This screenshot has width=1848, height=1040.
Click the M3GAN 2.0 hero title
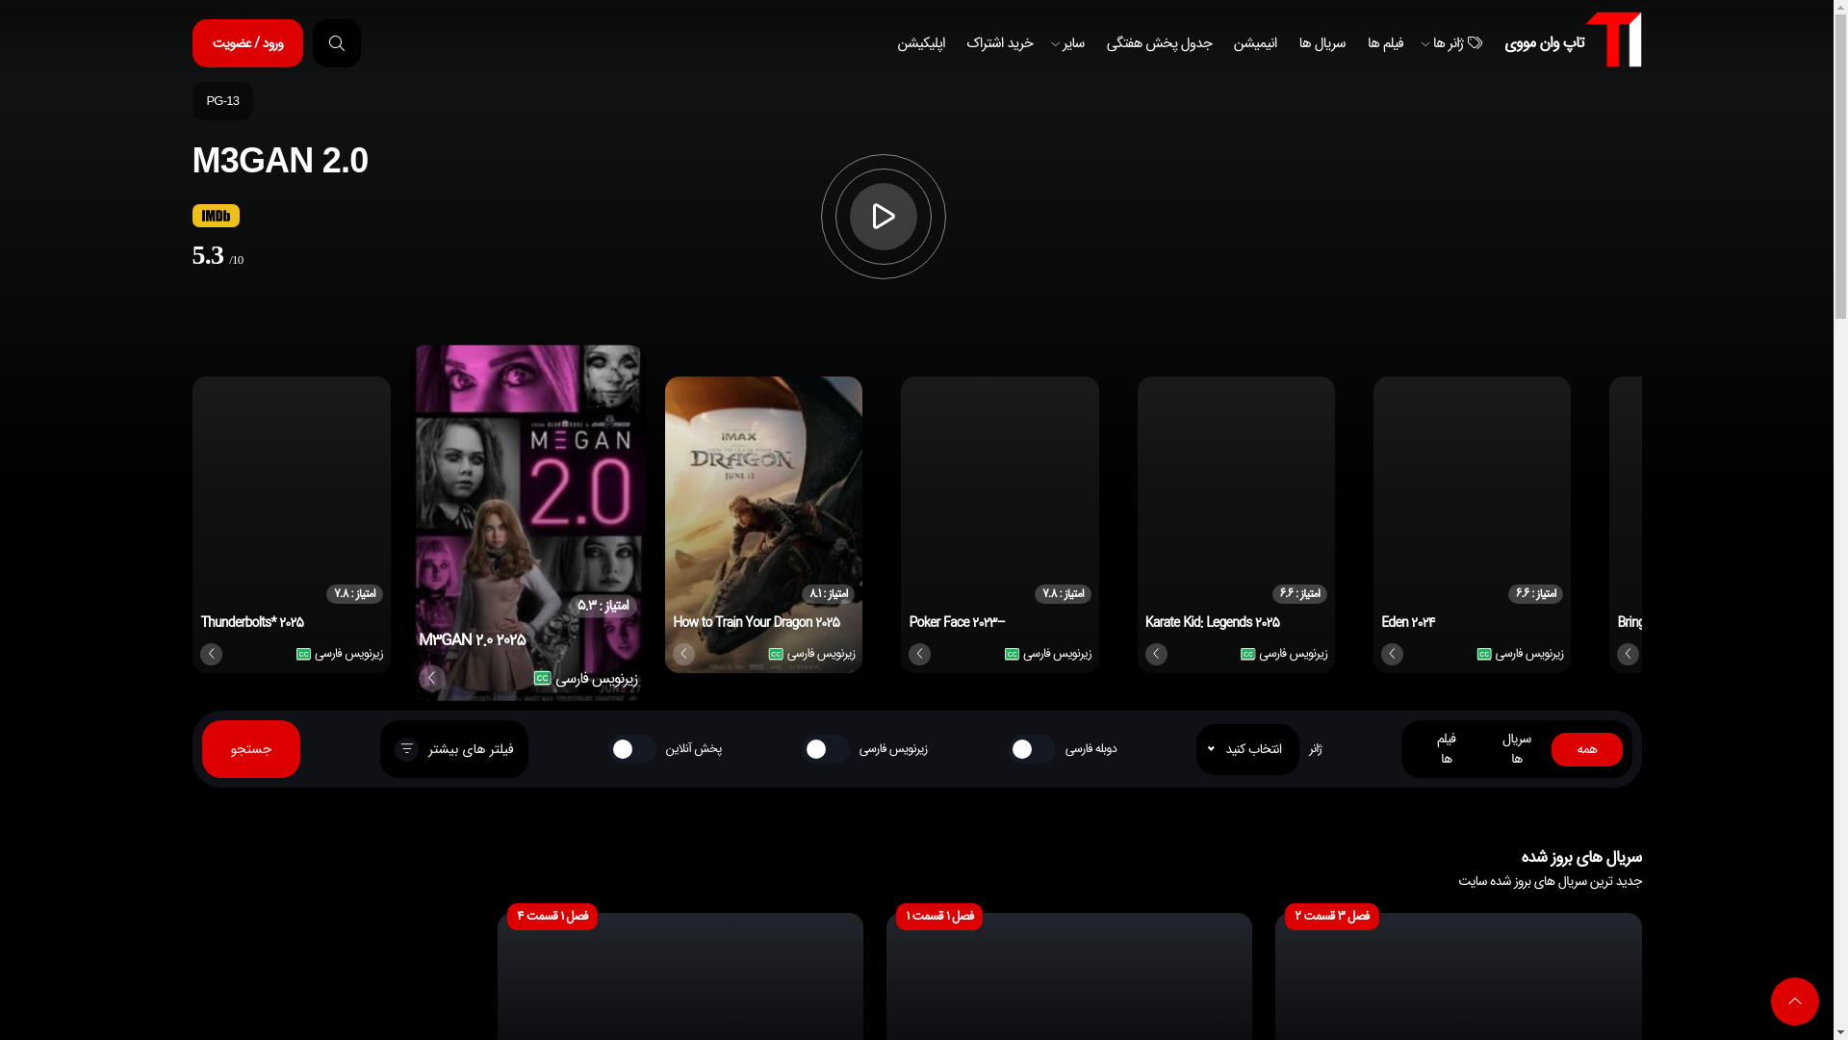tap(280, 161)
